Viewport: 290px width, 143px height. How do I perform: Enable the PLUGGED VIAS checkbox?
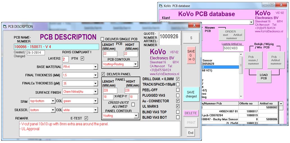(x=178, y=96)
